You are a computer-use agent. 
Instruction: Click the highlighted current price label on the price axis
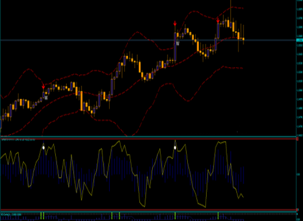(x=300, y=40)
